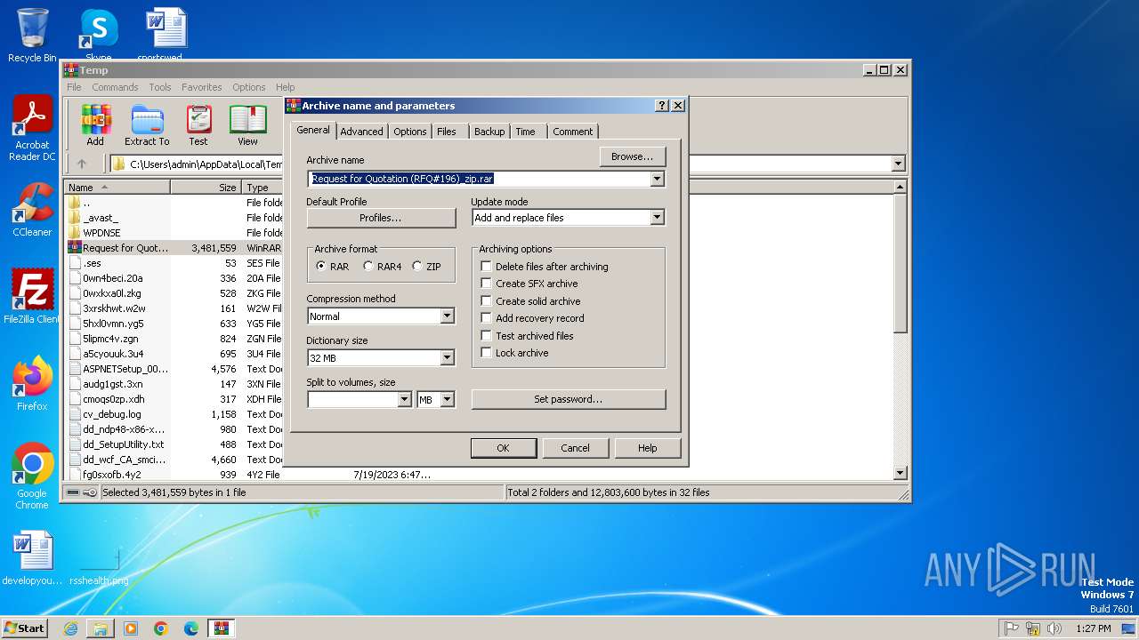The height and width of the screenshot is (640, 1139).
Task: Select the RAR4 archive format
Action: click(368, 267)
